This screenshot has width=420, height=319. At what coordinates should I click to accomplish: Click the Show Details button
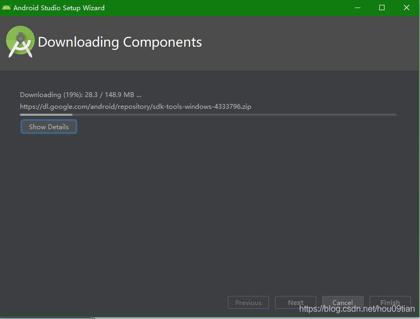tap(49, 127)
